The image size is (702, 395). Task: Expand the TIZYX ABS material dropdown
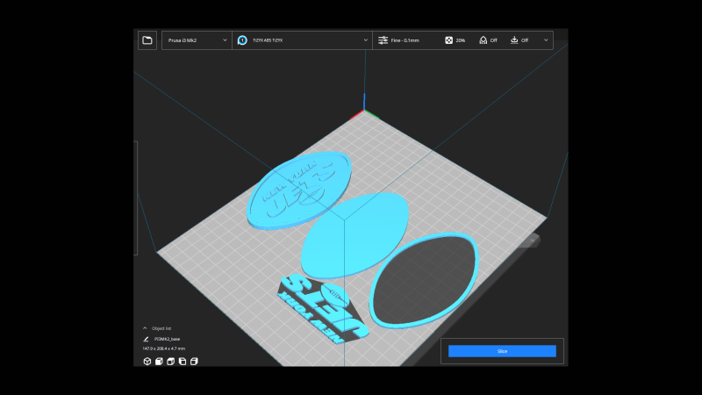tap(303, 40)
